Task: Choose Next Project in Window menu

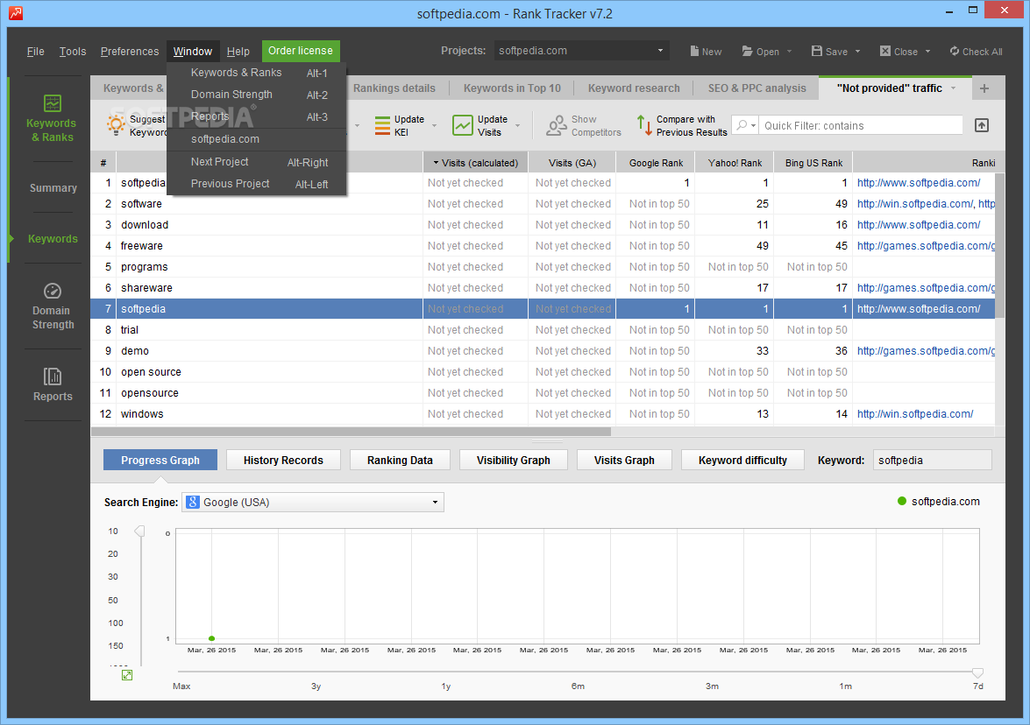Action: click(256, 162)
